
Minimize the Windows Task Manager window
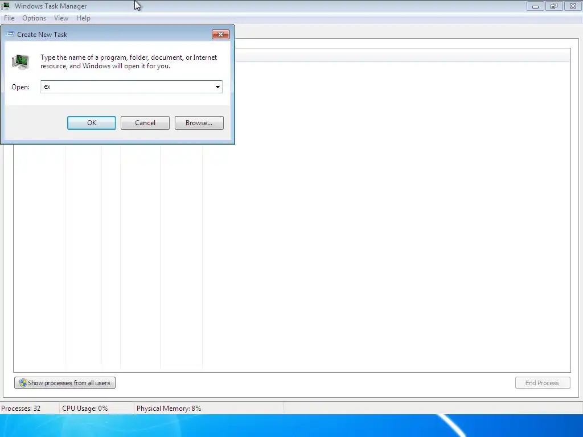click(x=535, y=6)
